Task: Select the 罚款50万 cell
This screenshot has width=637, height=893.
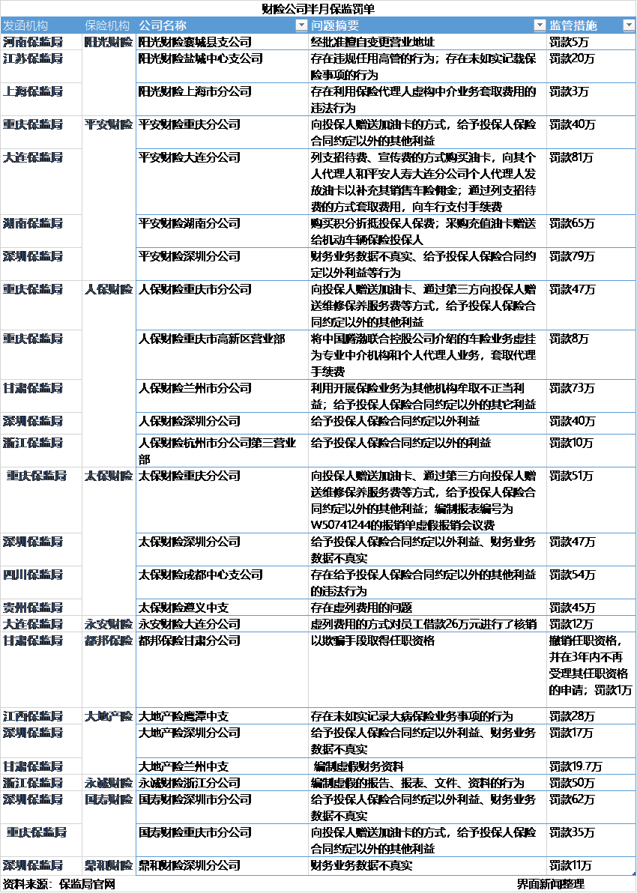Action: click(x=591, y=783)
